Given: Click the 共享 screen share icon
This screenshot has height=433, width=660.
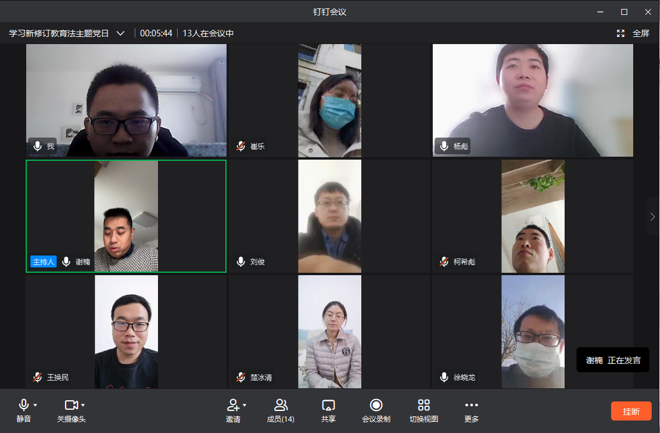Looking at the screenshot, I should pyautogui.click(x=328, y=406).
